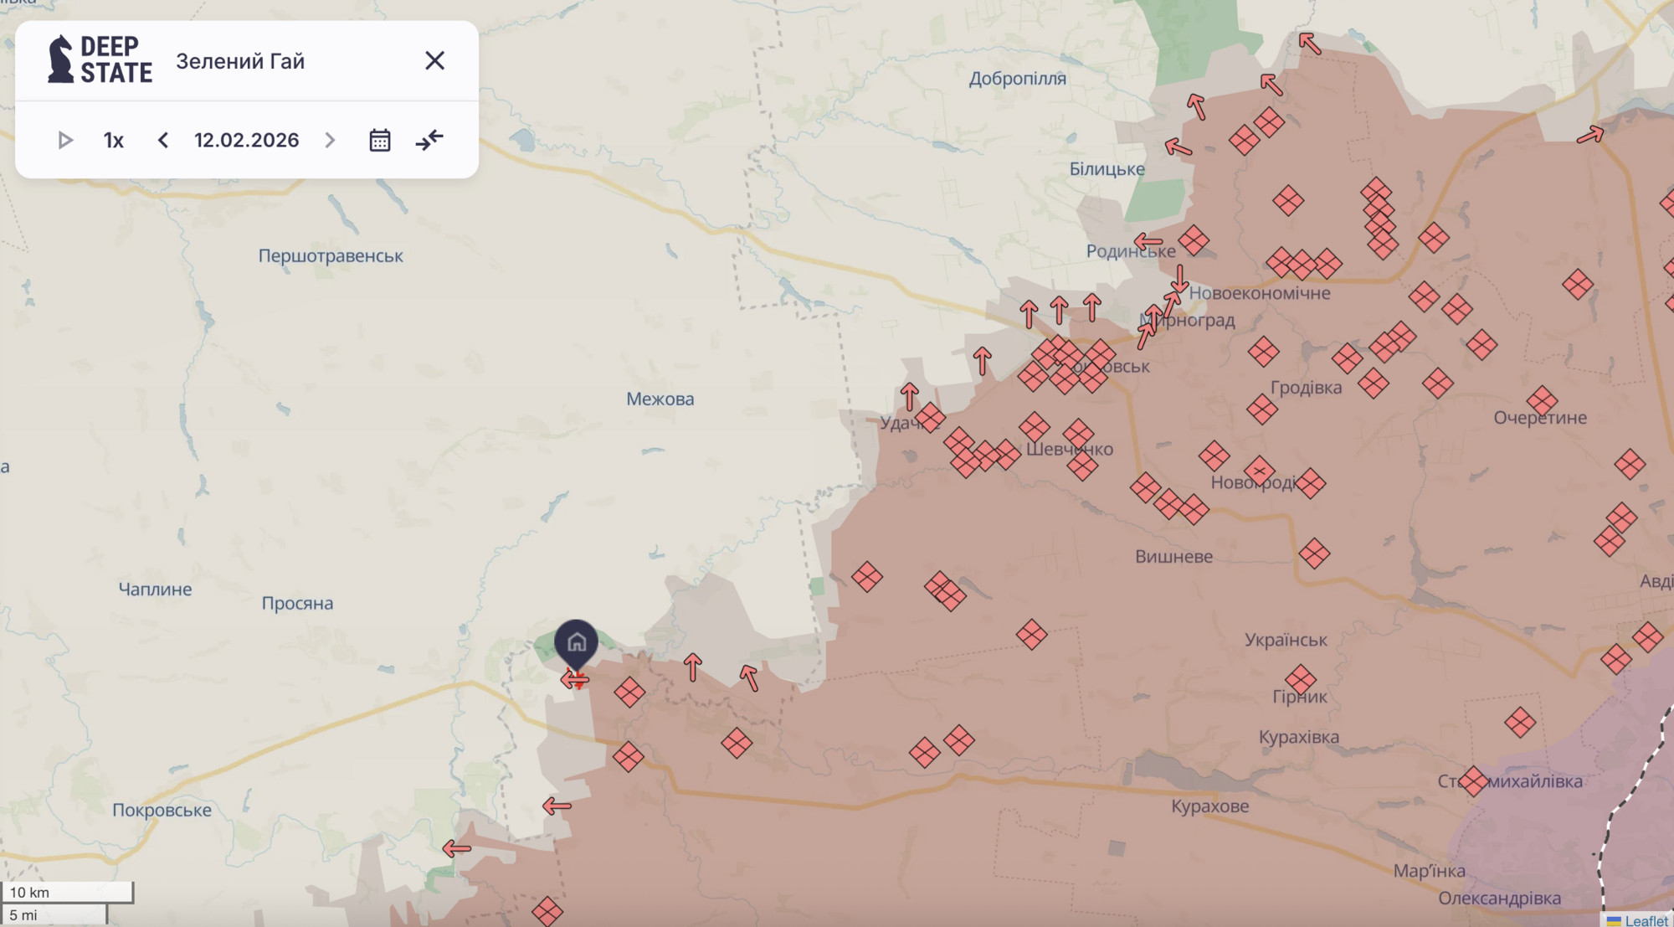1674x927 pixels.
Task: Click the DeepState logo
Action: [100, 60]
